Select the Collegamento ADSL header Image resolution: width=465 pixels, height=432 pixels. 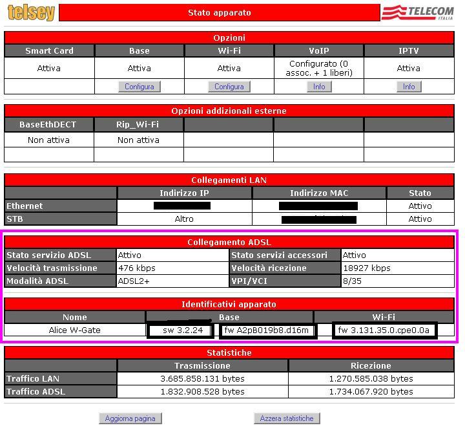(229, 243)
